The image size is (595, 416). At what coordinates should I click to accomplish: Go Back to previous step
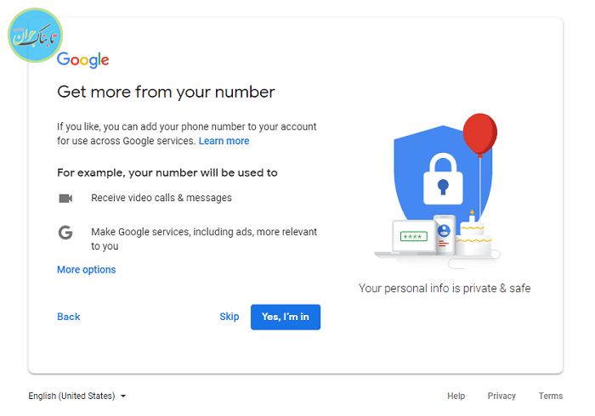tap(68, 317)
